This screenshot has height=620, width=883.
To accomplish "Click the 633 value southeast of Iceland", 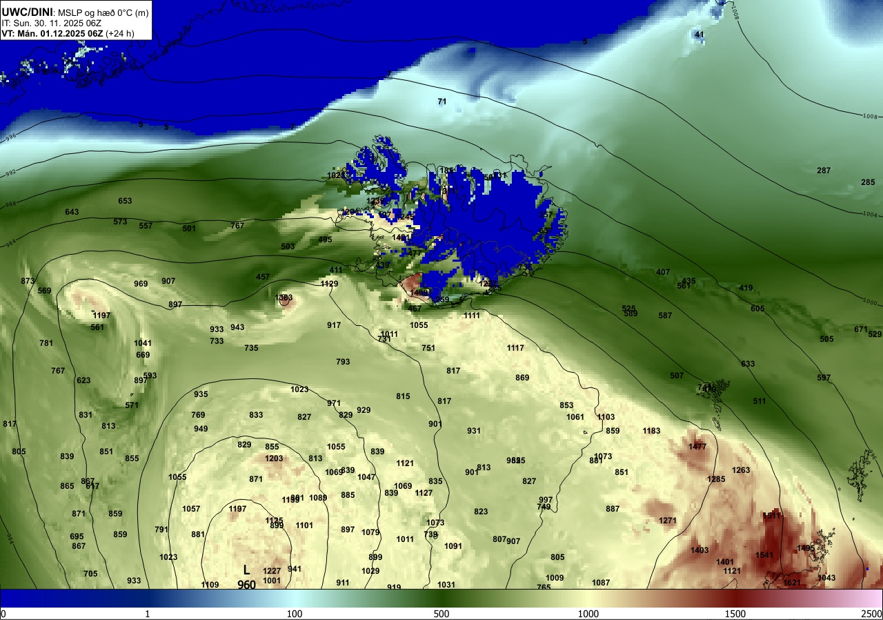I will 748,364.
